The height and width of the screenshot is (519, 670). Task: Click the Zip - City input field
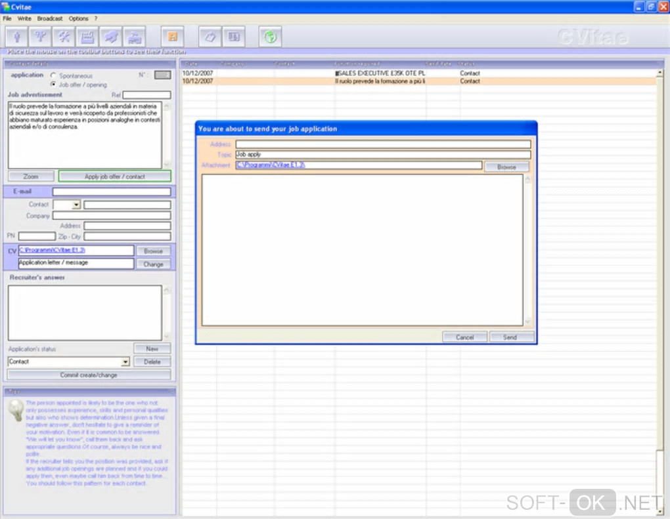pyautogui.click(x=127, y=236)
